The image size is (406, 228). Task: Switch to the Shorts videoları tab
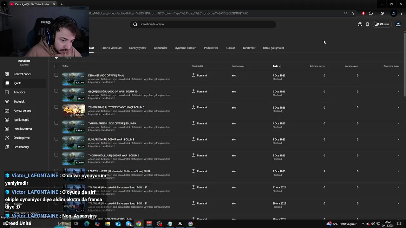point(111,48)
